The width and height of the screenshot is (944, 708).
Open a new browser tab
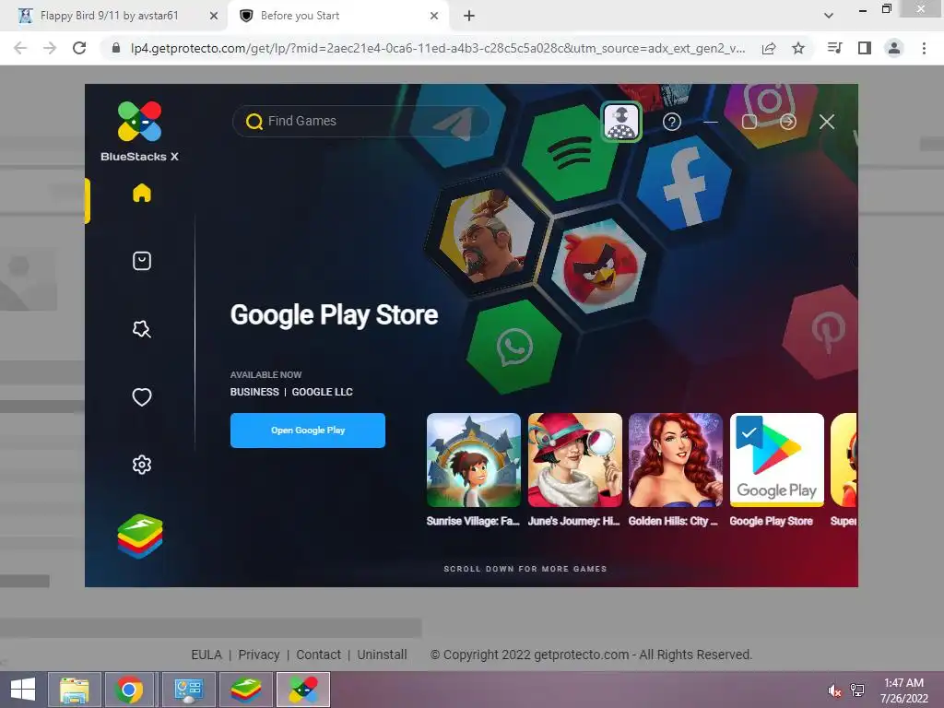(469, 16)
